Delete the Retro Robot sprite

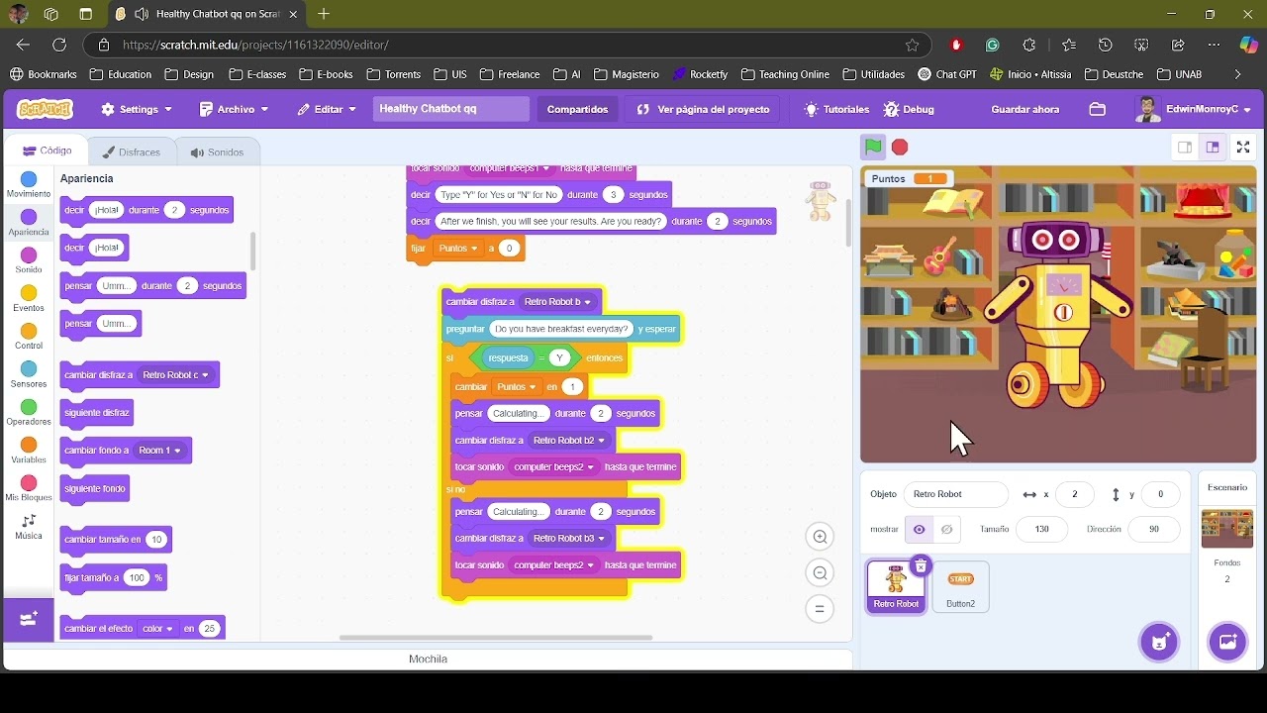921,565
